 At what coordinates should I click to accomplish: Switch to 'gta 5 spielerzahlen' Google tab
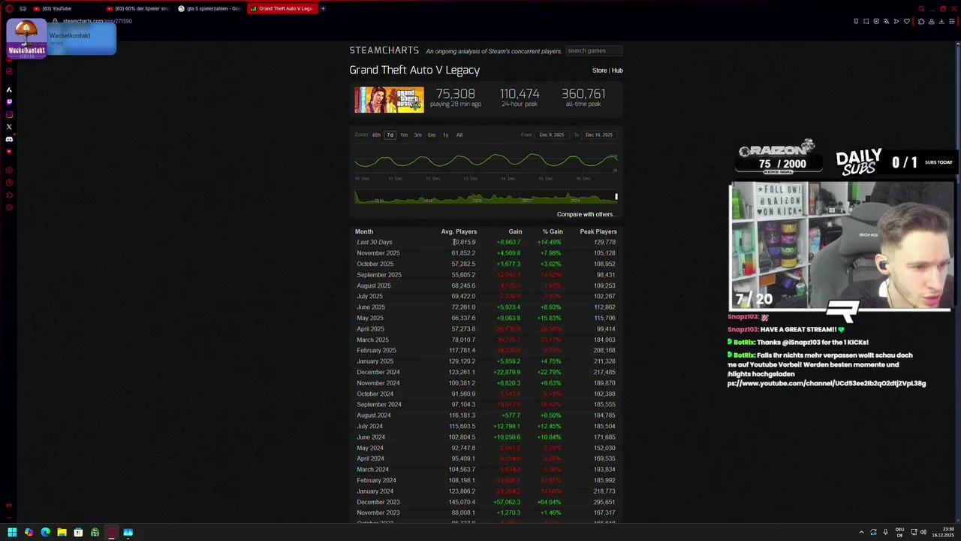click(x=209, y=8)
